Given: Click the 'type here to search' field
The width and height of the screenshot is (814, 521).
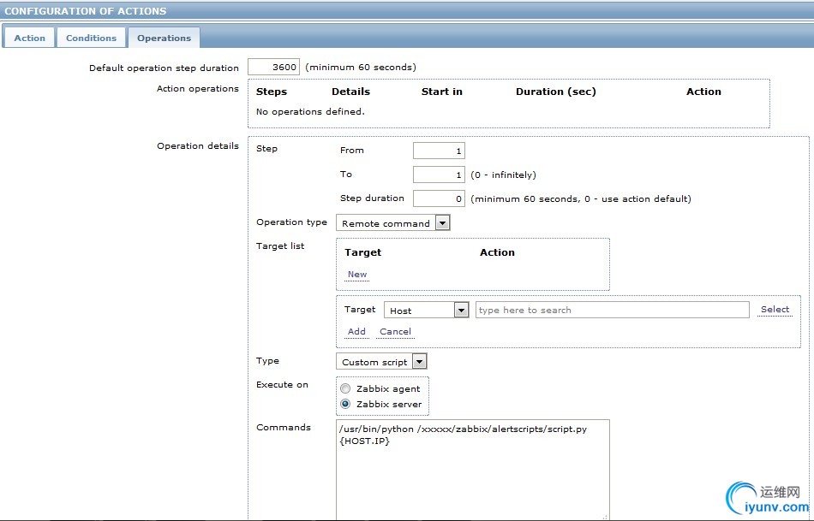Looking at the screenshot, I should (x=612, y=310).
